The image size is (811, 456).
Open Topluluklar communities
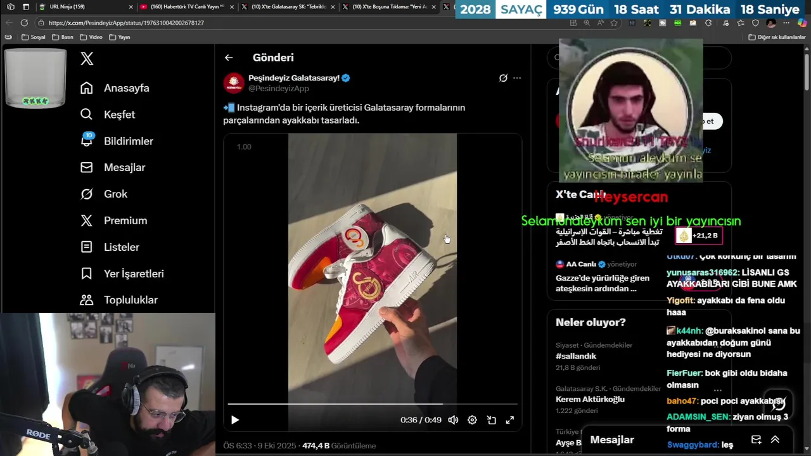coord(118,300)
